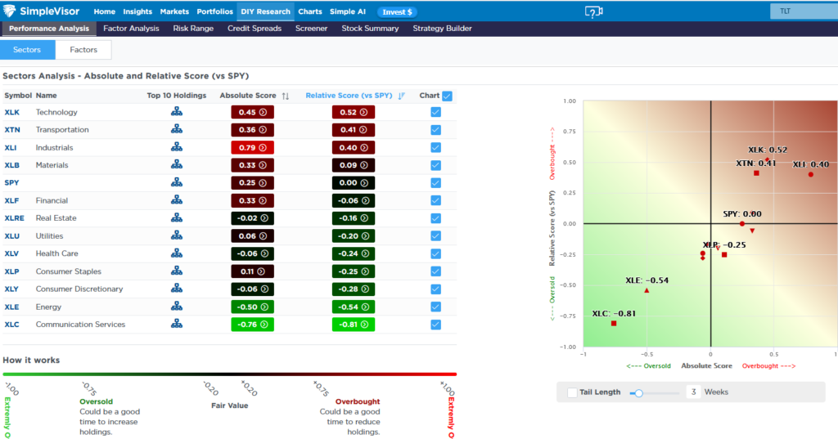Enable the Tail Length checkbox
The width and height of the screenshot is (838, 439).
point(572,392)
